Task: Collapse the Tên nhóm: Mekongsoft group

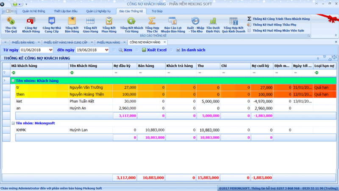Action: tap(13, 123)
